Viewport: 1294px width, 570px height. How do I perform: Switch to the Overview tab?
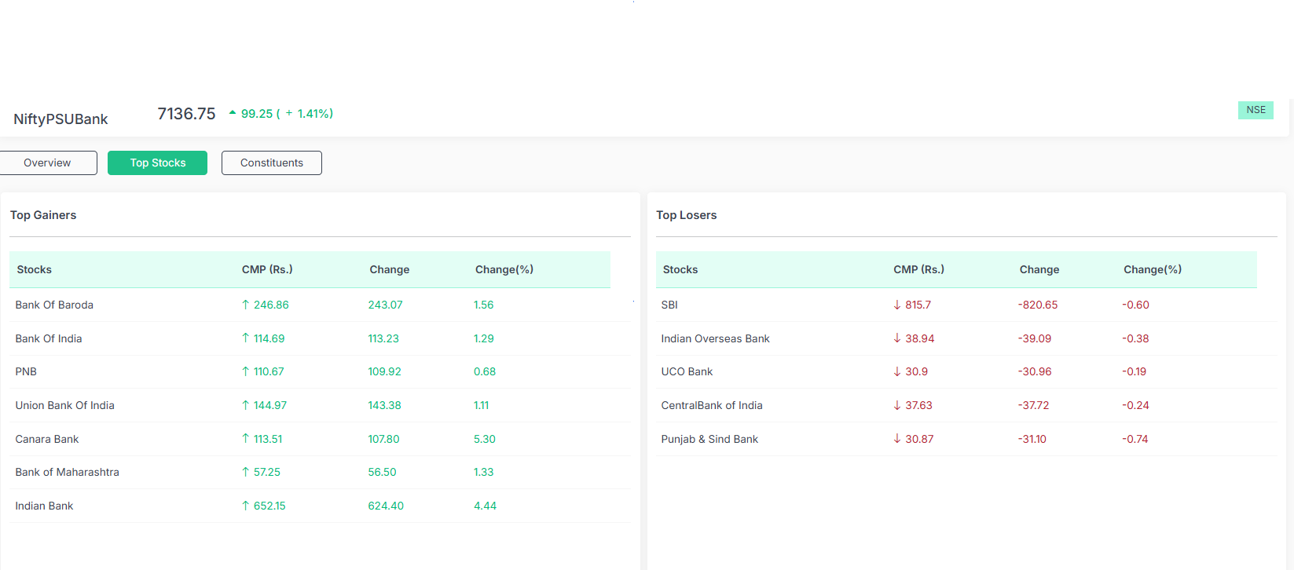[x=47, y=163]
